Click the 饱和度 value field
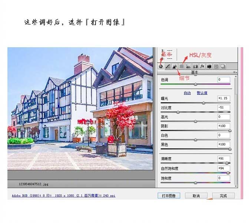Screen dimensions: 252x223 [224, 178]
